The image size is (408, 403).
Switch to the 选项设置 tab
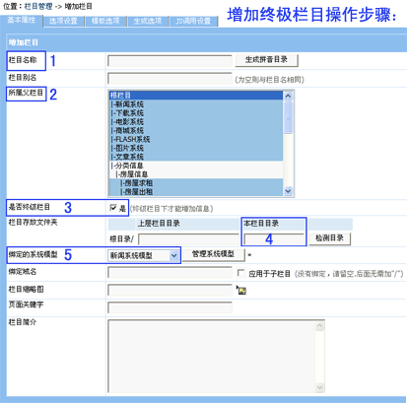(63, 22)
